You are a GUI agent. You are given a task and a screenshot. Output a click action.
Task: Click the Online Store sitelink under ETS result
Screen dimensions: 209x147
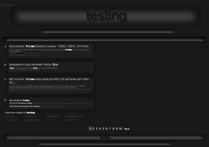(x=31, y=54)
